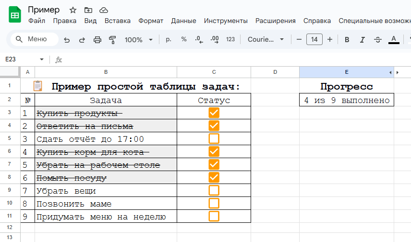The height and width of the screenshot is (242, 411).
Task: Apply percent number format
Action: point(184,39)
